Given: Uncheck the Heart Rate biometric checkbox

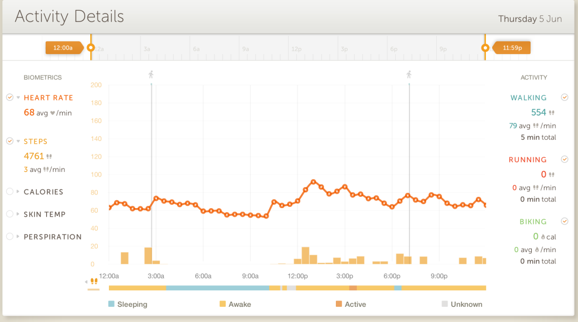Looking at the screenshot, I should 10,97.
